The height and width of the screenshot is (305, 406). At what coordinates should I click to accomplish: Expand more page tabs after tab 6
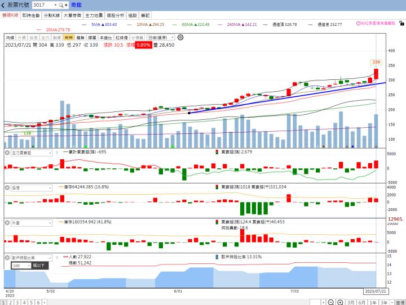click(x=45, y=302)
